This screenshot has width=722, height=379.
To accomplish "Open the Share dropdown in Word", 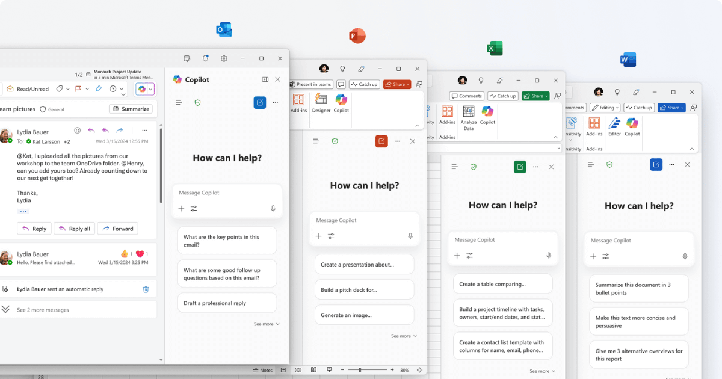I will pyautogui.click(x=671, y=107).
